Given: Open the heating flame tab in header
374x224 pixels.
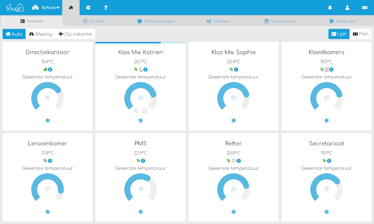Looking at the screenshot, I should [x=71, y=7].
